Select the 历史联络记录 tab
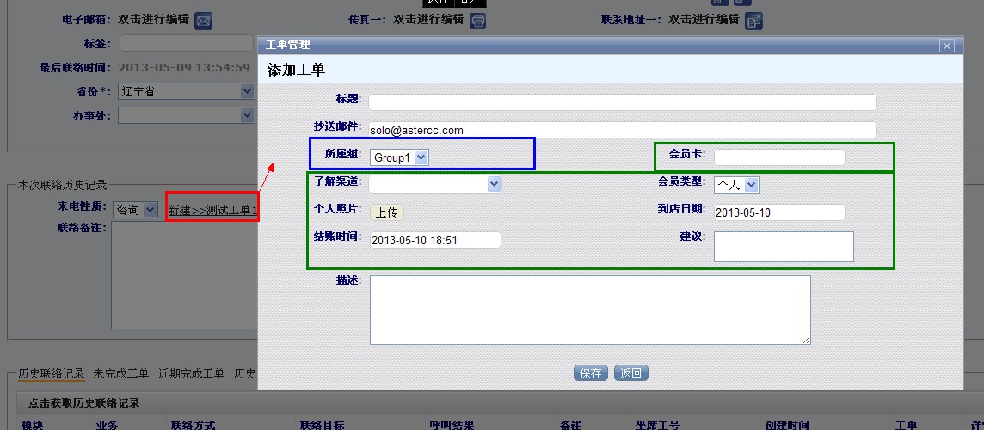The height and width of the screenshot is (430, 984). [x=52, y=373]
